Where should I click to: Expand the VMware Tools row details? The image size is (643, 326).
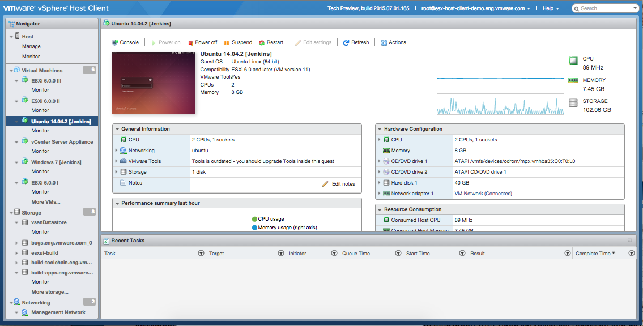(x=117, y=161)
